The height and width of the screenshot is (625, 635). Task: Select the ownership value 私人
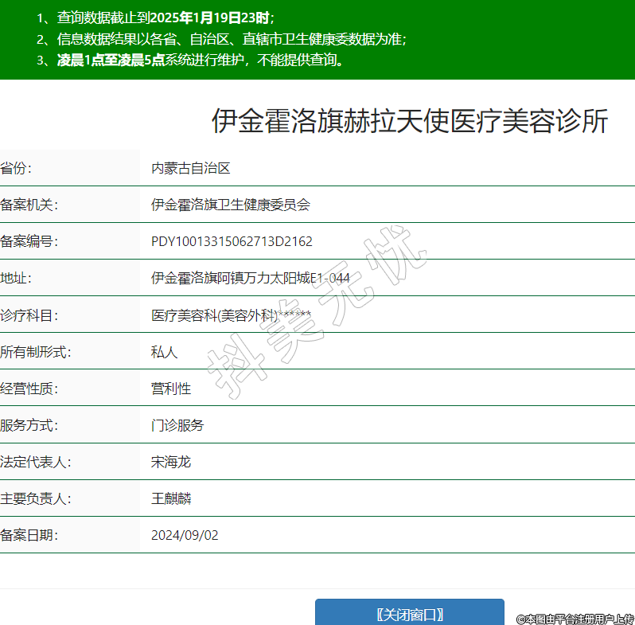point(164,352)
